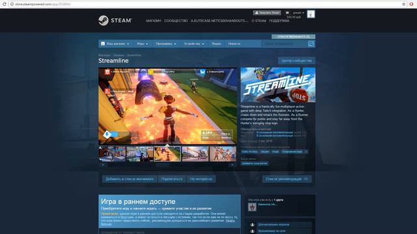
Task: Open the Список рекомендаций button
Action: click(x=287, y=179)
